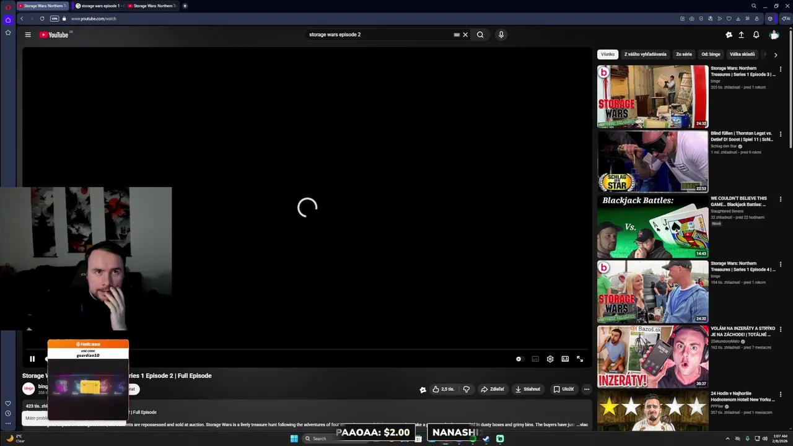
Task: Open bookmarks star in Opera sidebar
Action: 7,32
